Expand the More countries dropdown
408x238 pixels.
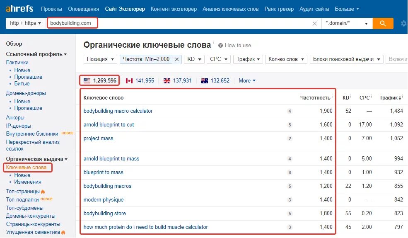(x=247, y=81)
